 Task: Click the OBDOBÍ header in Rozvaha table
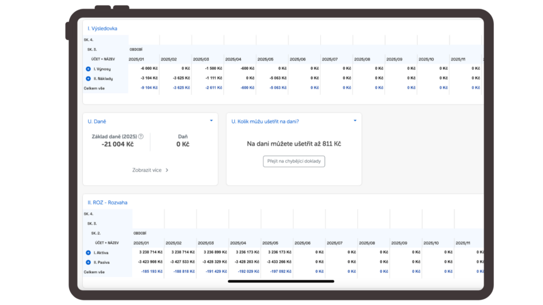click(x=140, y=234)
